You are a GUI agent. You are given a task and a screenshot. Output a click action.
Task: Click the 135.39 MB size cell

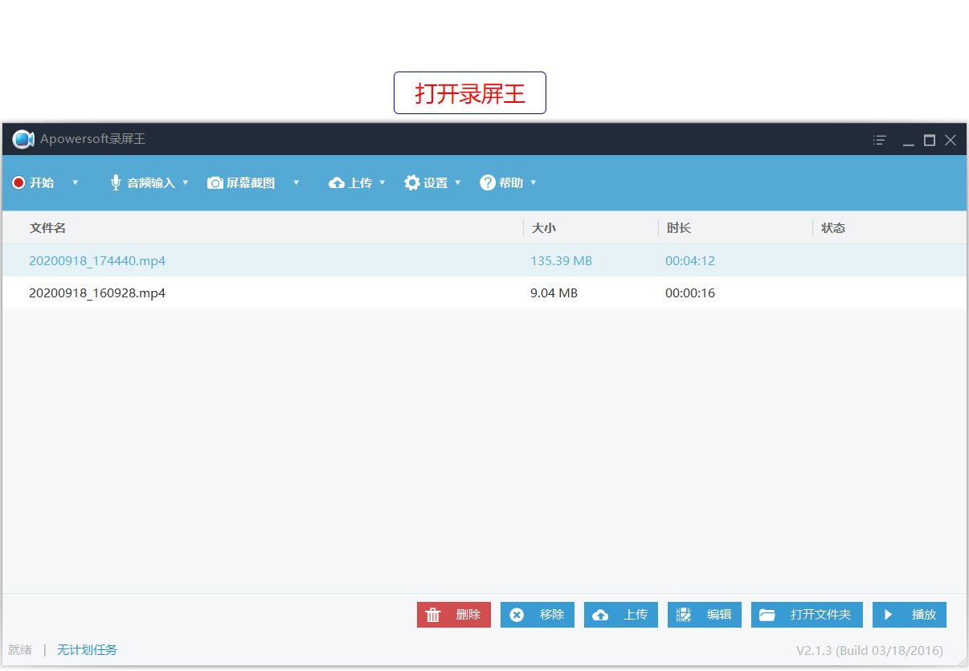(561, 260)
